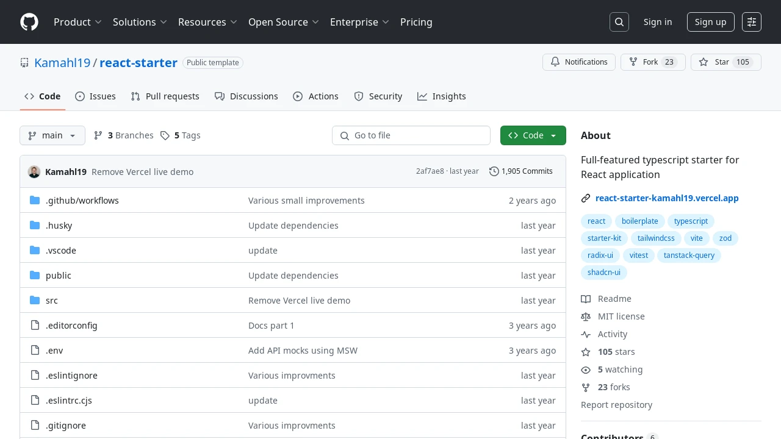Screen dimensions: 781x439
Task: Click the MIT license scale icon
Action: 586,316
